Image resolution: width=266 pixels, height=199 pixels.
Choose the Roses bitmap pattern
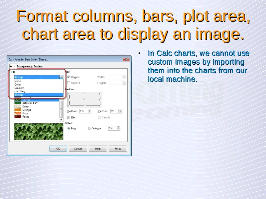(x=26, y=116)
